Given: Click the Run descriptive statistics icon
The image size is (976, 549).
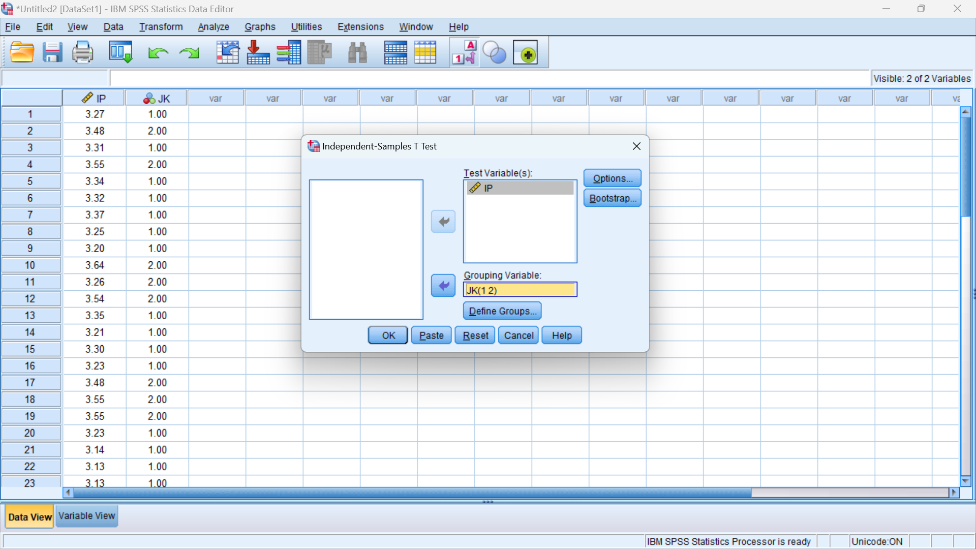Looking at the screenshot, I should [320, 52].
